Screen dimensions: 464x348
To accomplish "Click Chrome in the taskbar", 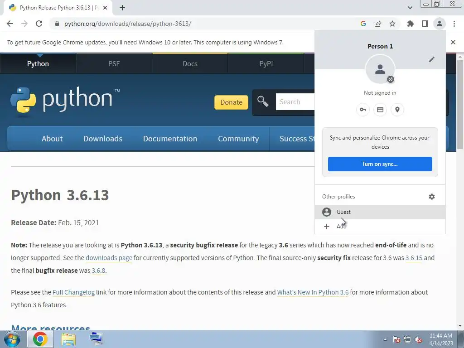I will point(40,339).
